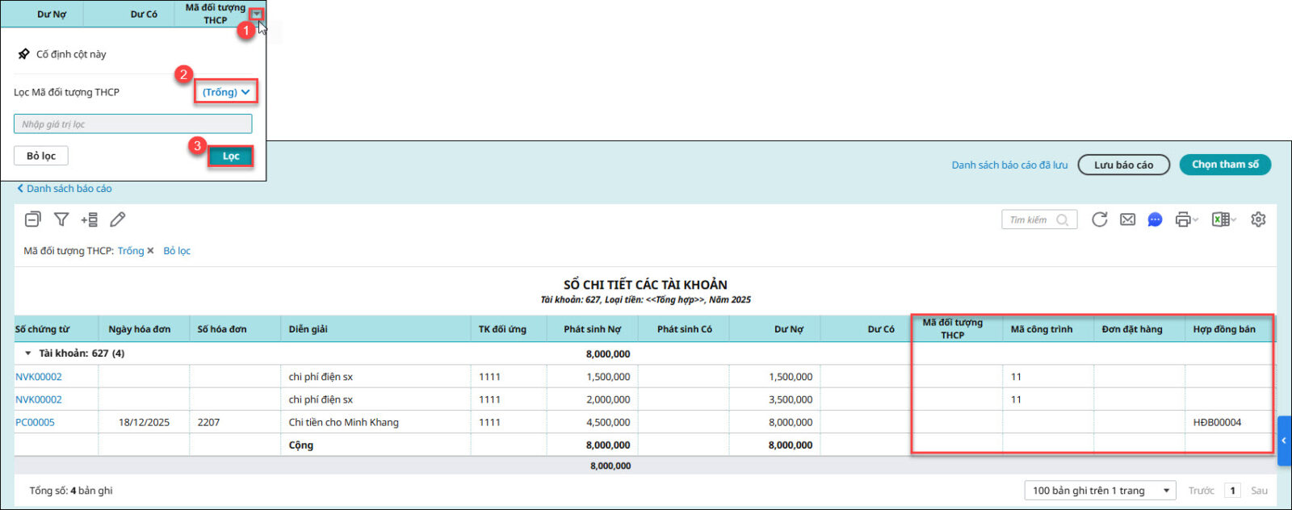Pin column with 'Cố định cột này'

coord(71,54)
